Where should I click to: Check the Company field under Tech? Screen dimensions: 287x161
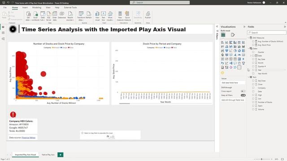coord(253,88)
